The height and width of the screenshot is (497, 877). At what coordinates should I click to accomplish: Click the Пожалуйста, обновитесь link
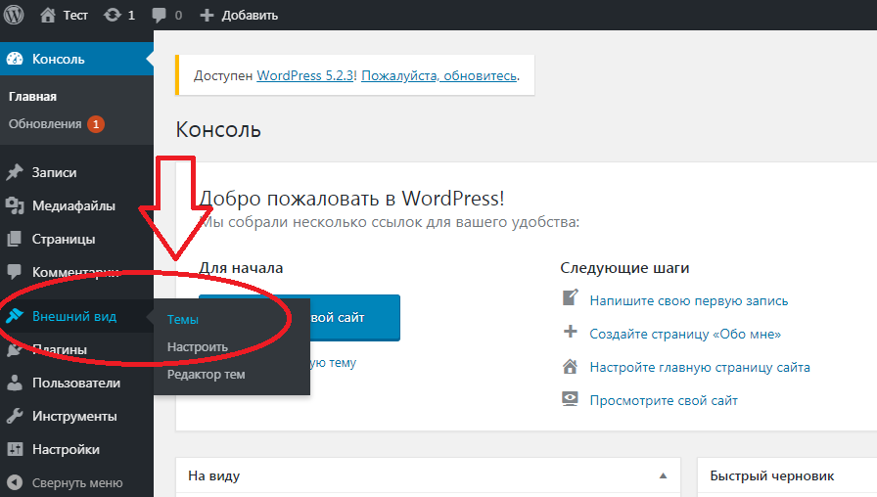(x=438, y=74)
